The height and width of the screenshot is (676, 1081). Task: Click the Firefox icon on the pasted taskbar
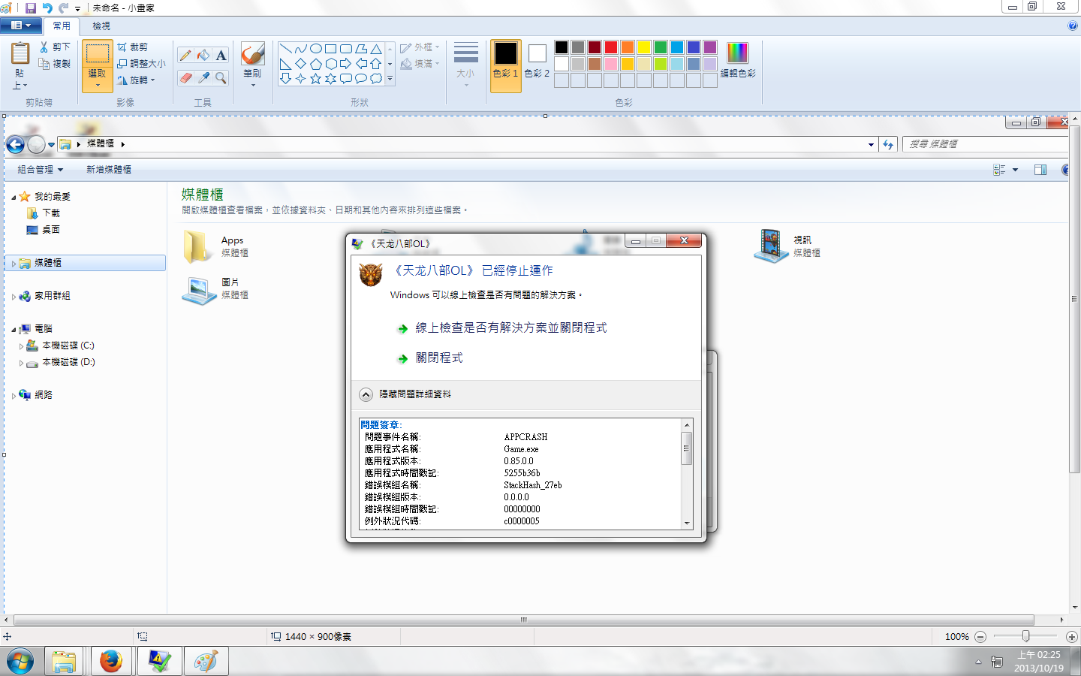(x=111, y=662)
